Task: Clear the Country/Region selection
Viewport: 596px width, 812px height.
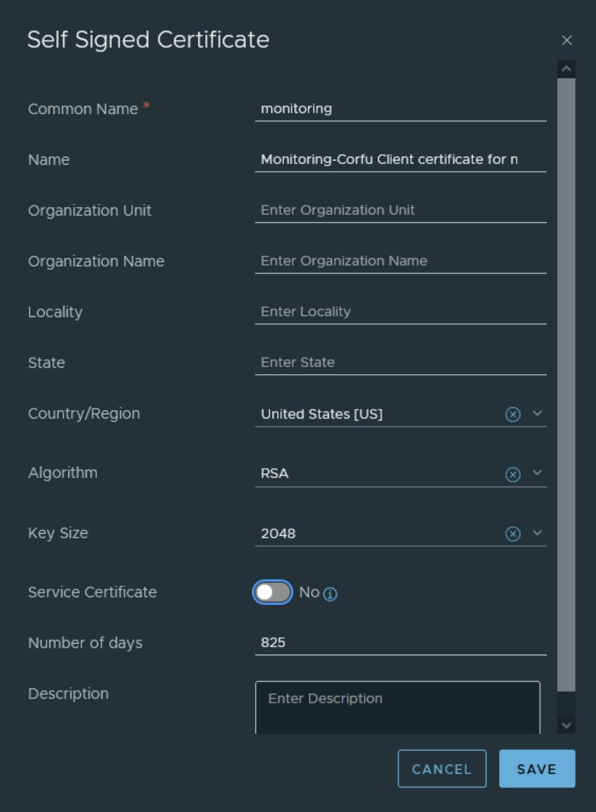Action: pos(513,414)
